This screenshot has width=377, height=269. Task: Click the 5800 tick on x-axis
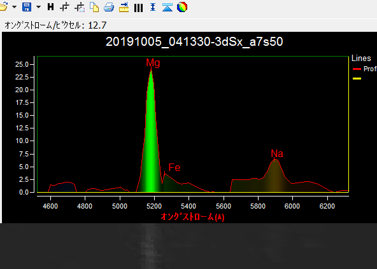[258, 206]
